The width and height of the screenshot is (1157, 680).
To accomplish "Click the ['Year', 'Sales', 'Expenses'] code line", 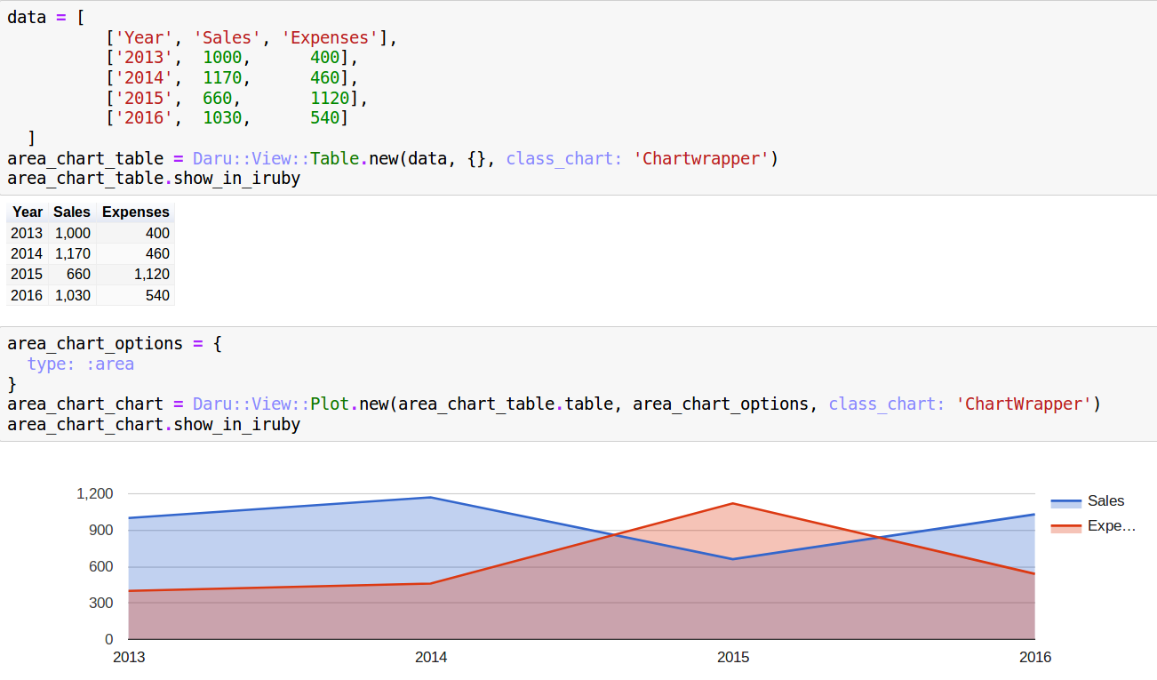I will pyautogui.click(x=251, y=37).
